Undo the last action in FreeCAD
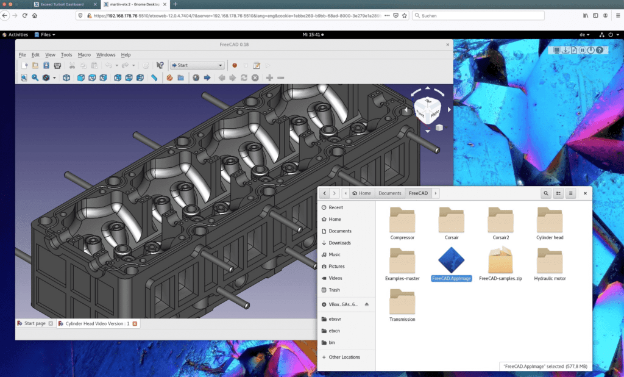Image resolution: width=624 pixels, height=377 pixels. pyautogui.click(x=110, y=65)
